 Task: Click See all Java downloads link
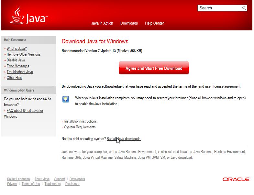124,139
